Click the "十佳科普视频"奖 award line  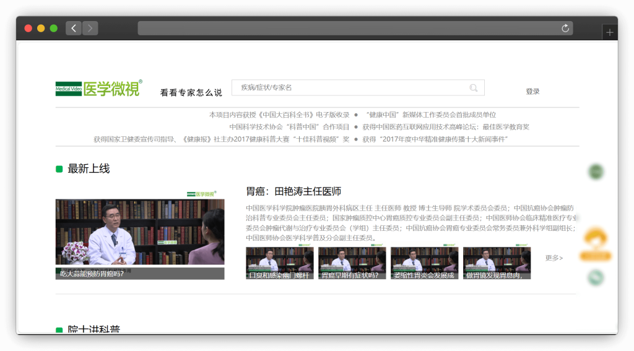222,139
